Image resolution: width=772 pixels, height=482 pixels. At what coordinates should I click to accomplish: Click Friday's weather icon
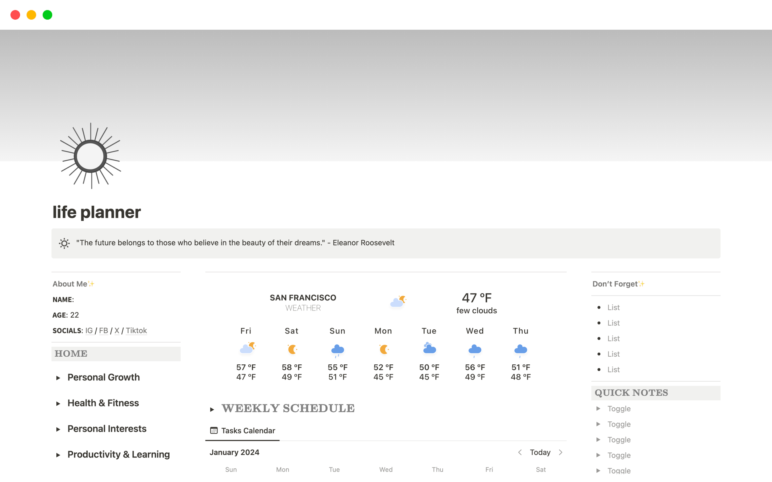[x=247, y=348]
